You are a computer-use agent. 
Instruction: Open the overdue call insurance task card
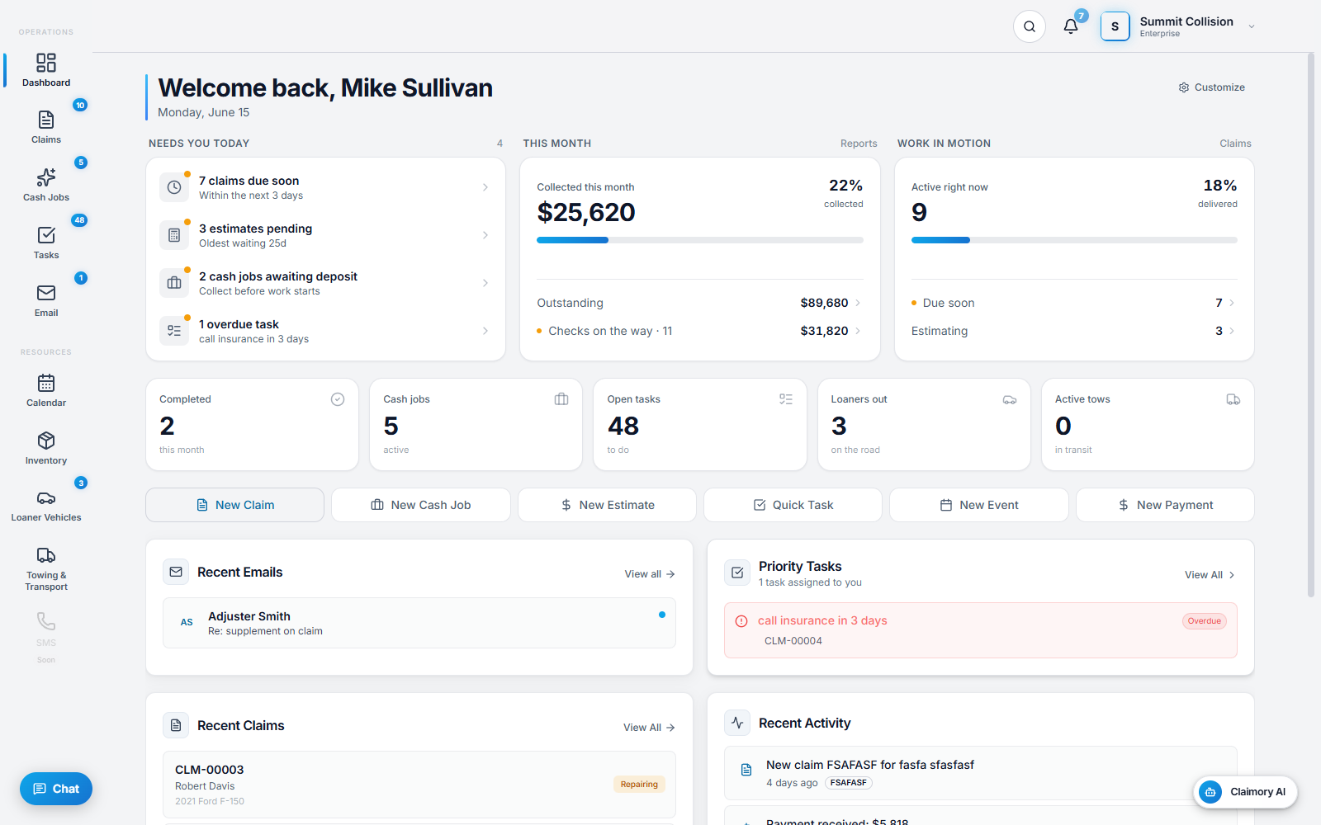981,630
